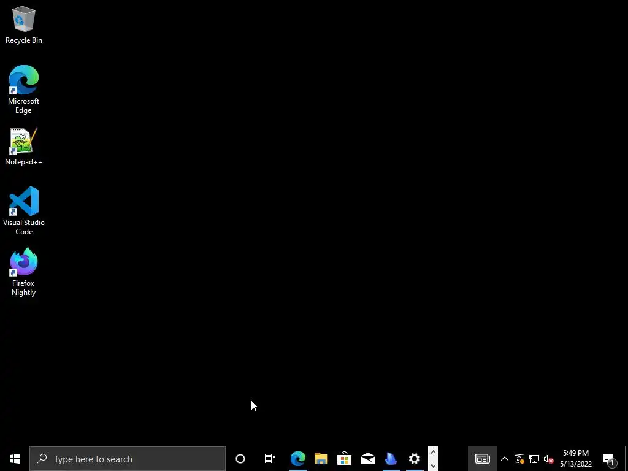Open the Windows Start menu
This screenshot has height=471, width=628.
pyautogui.click(x=15, y=459)
